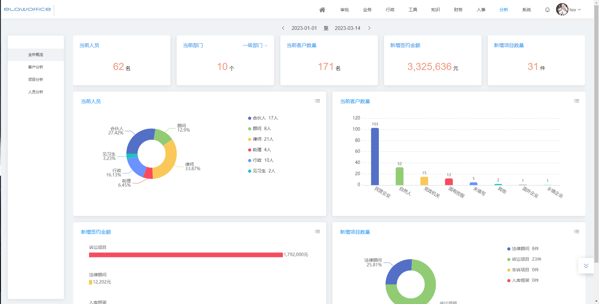Toggle 助理 4人 legend item
This screenshot has height=304, width=599.
(259, 150)
